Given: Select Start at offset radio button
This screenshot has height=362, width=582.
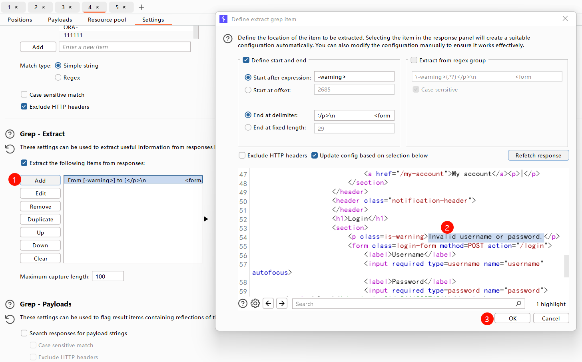Looking at the screenshot, I should pos(248,90).
